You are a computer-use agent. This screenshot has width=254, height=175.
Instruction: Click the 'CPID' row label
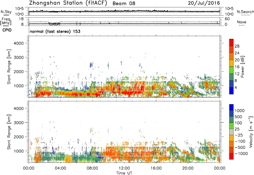pyautogui.click(x=7, y=30)
